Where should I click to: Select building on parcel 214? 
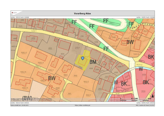pos(82,36)
